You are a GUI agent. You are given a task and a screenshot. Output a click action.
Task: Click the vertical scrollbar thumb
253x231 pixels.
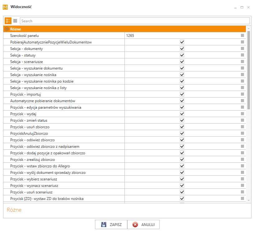248,70
